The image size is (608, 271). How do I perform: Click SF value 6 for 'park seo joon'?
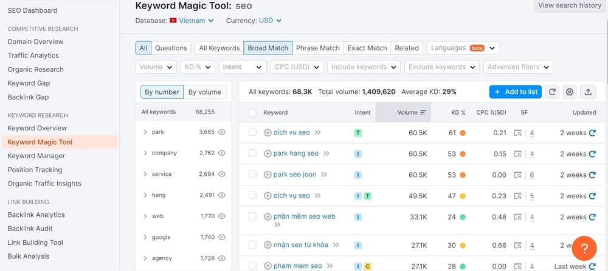532,175
